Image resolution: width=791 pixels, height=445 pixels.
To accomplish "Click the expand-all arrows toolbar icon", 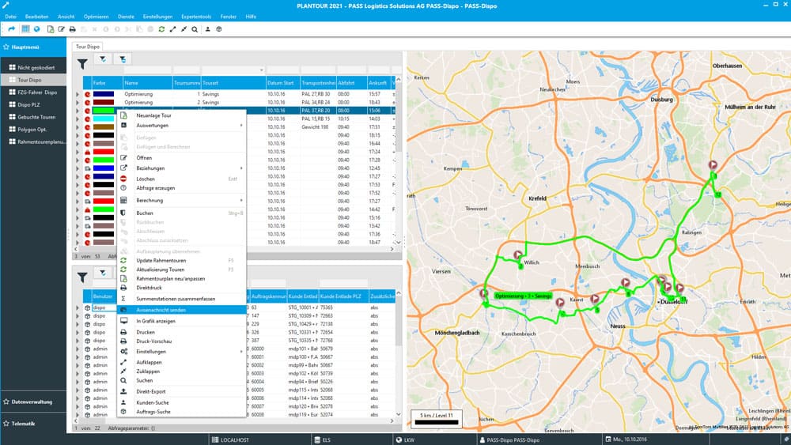I will pos(172,29).
